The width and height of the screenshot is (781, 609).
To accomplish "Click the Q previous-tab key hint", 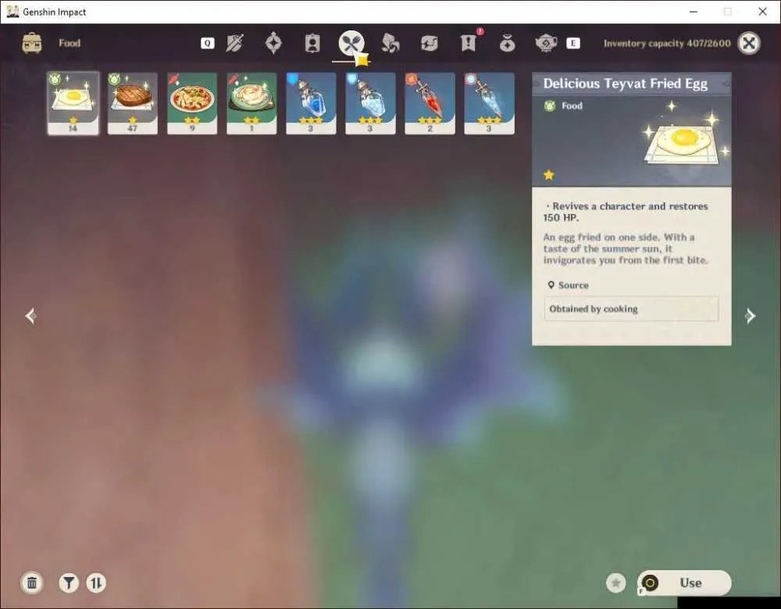I will tap(207, 43).
